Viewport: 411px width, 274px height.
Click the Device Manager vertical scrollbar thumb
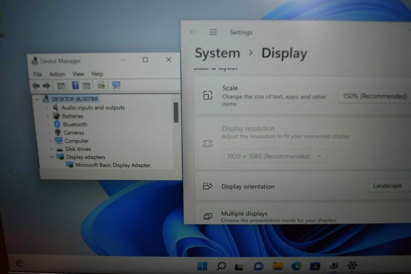(176, 113)
